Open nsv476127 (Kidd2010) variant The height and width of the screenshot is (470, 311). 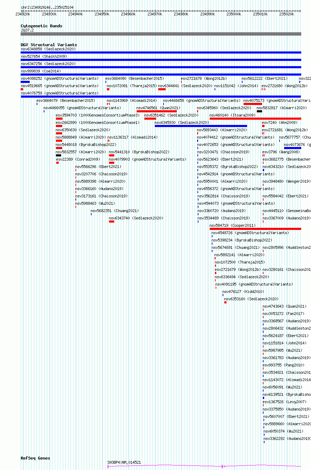(243, 292)
